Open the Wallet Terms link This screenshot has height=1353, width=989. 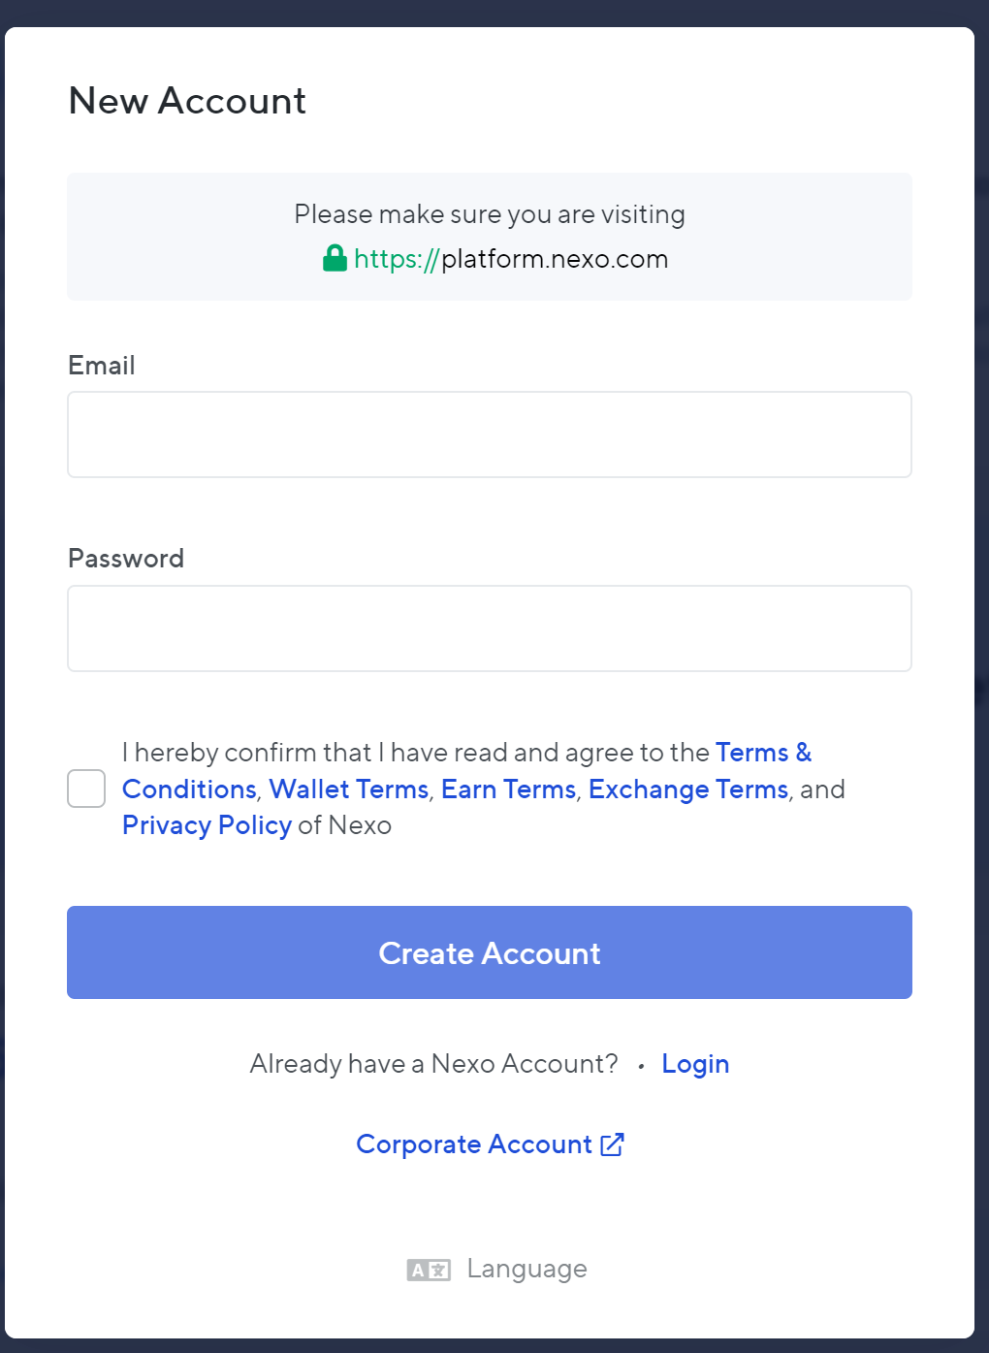(349, 789)
